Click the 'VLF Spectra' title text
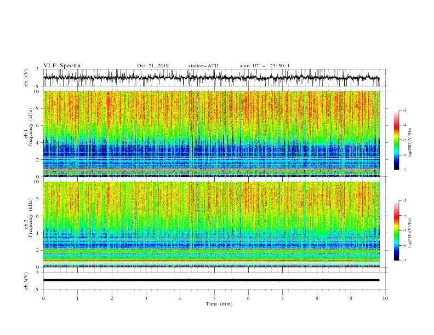The width and height of the screenshot is (434, 335). click(x=62, y=66)
